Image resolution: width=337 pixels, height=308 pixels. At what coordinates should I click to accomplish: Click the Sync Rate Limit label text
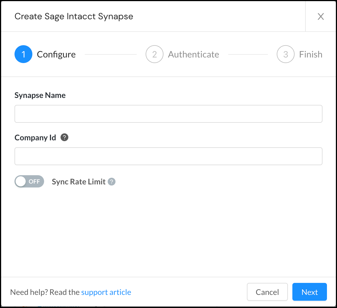coord(79,182)
